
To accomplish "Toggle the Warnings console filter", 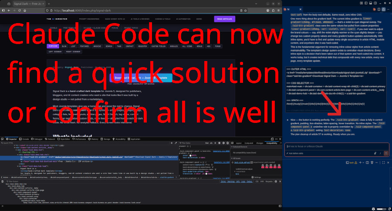I will [x=231, y=181].
